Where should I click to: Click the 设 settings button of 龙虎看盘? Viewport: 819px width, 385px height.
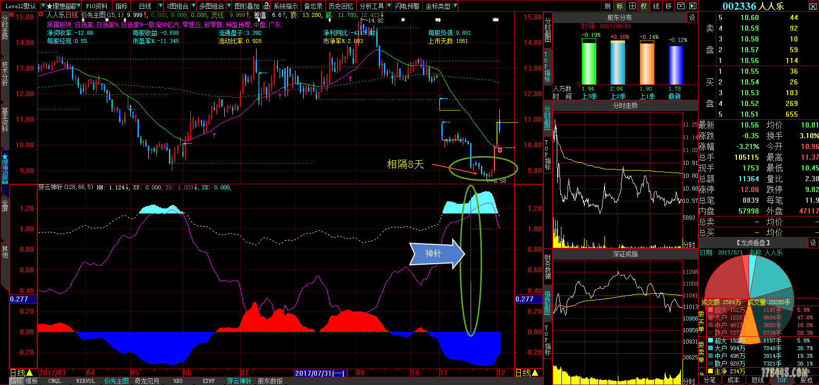point(813,243)
